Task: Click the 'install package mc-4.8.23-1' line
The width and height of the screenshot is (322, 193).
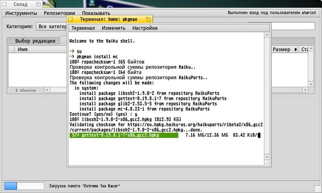Action: pyautogui.click(x=144, y=109)
